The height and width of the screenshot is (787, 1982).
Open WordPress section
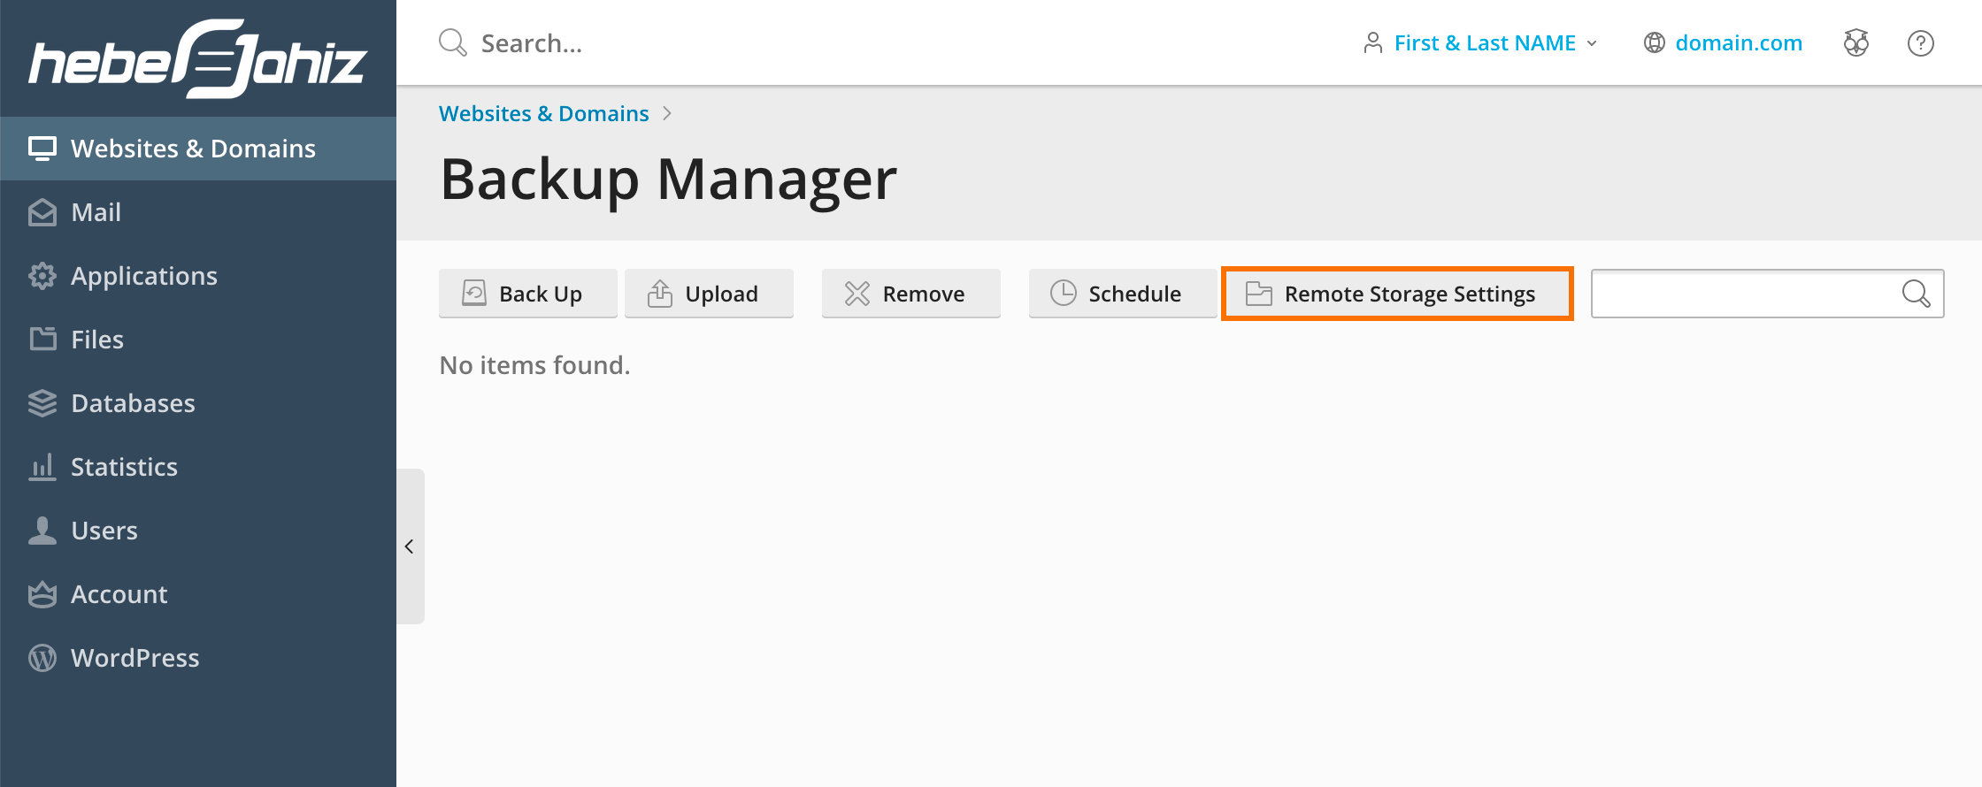tap(198, 658)
